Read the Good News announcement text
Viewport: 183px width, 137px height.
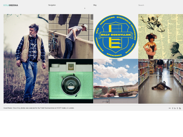pos(39,108)
